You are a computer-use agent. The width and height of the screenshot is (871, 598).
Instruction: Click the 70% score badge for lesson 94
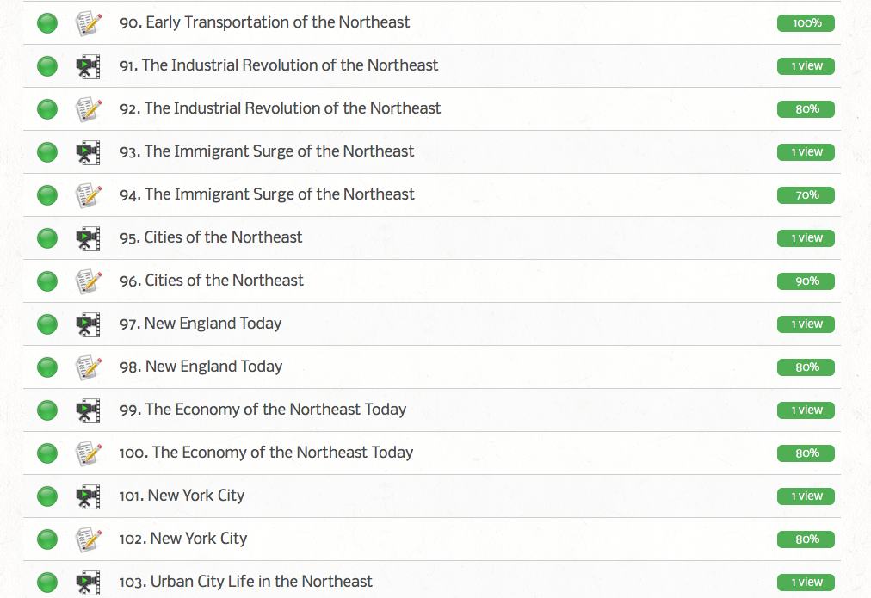[x=806, y=195]
